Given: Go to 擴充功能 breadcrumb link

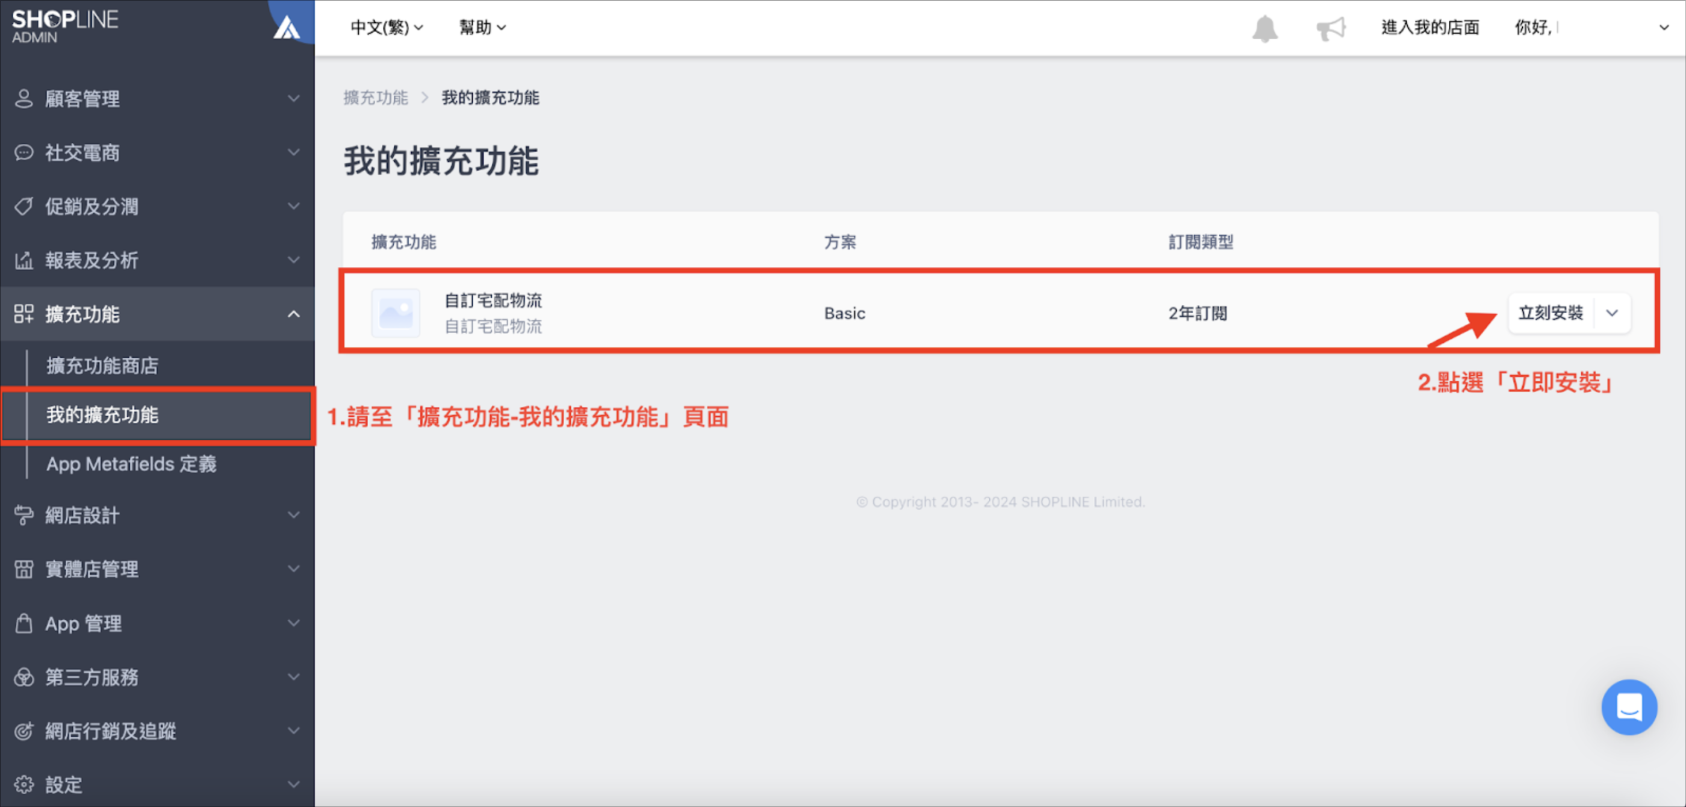Looking at the screenshot, I should 376,98.
